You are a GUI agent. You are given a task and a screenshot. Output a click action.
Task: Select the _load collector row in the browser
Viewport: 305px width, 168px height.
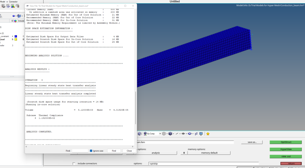click(12, 39)
